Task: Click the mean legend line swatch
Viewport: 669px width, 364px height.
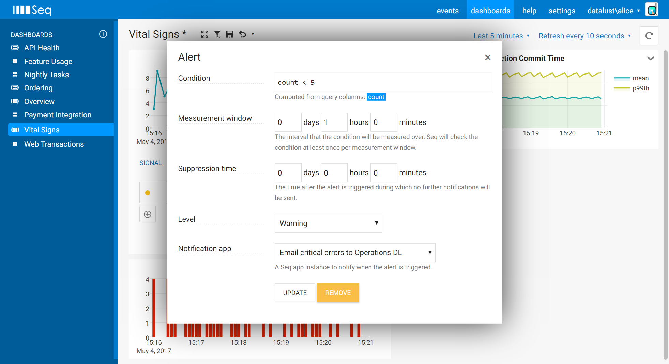Action: pos(622,78)
